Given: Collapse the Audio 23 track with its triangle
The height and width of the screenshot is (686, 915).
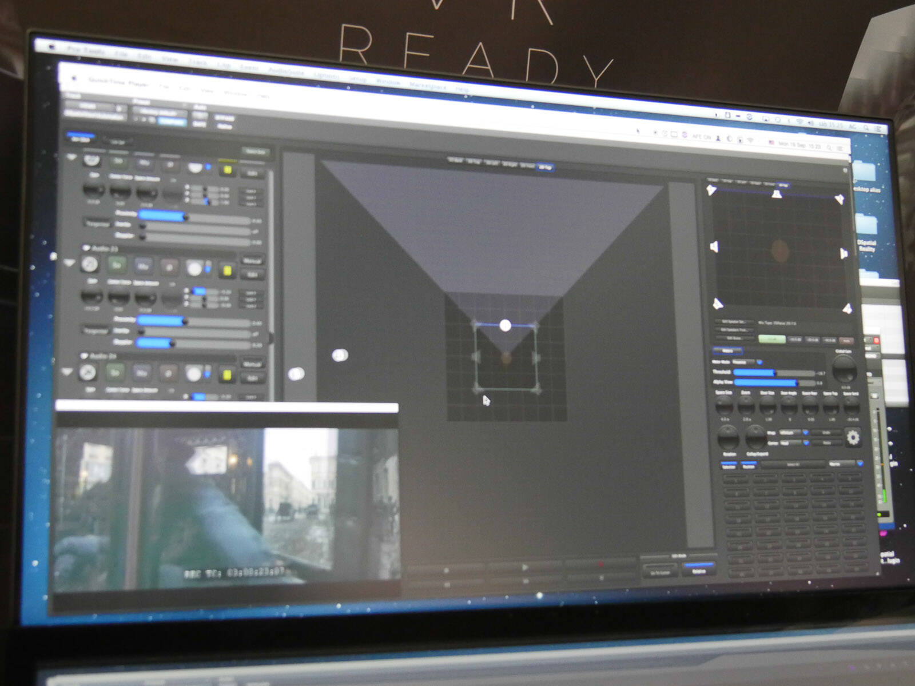Looking at the screenshot, I should pos(69,264).
